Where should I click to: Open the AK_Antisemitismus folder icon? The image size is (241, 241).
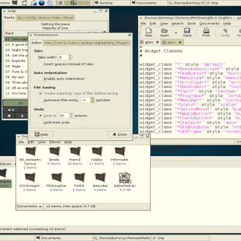(x=31, y=152)
